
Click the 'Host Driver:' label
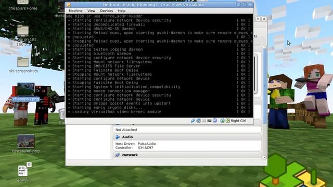124,144
